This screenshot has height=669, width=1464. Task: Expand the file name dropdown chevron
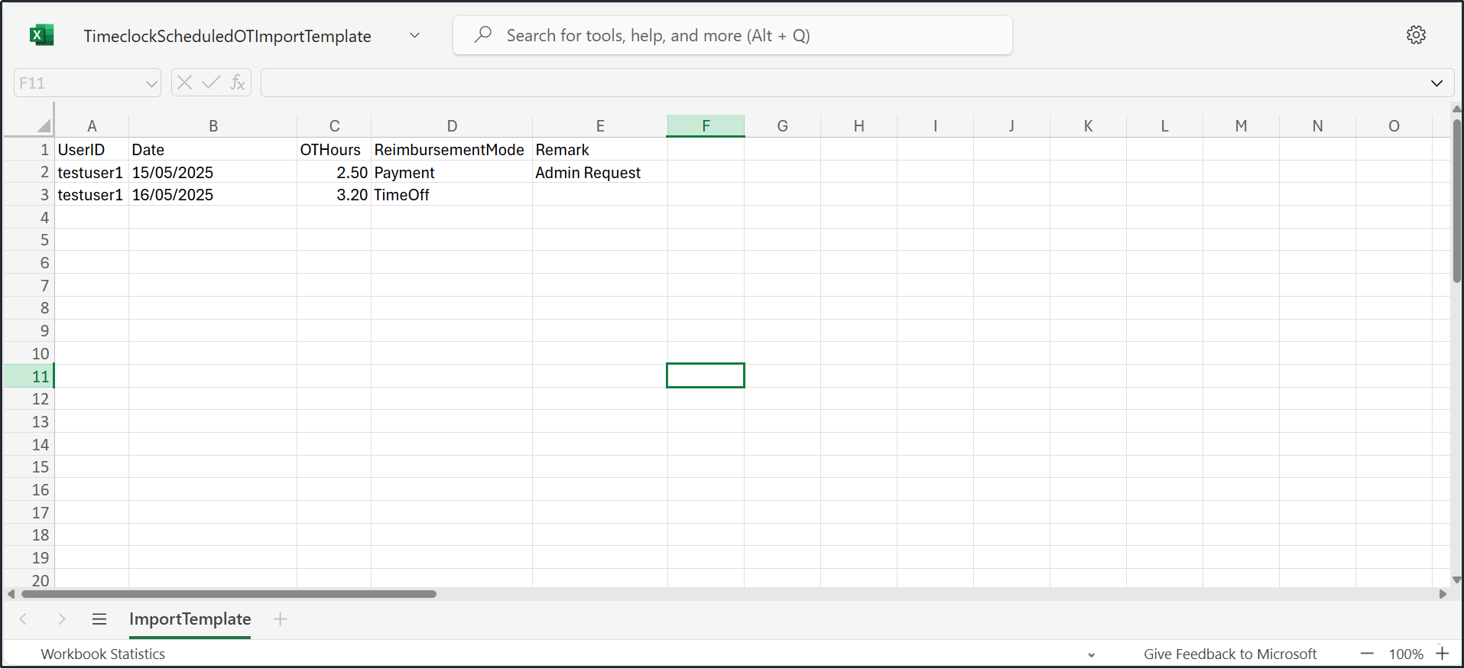414,35
